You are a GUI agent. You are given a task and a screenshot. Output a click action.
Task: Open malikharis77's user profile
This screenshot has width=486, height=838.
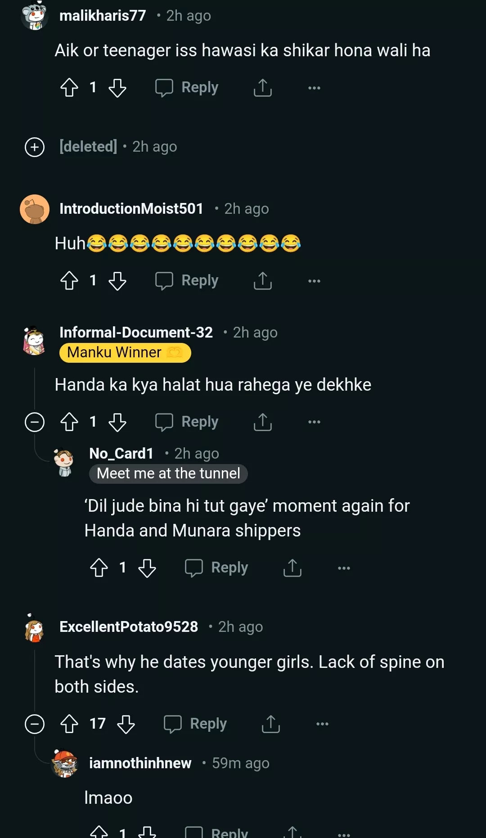(x=103, y=16)
